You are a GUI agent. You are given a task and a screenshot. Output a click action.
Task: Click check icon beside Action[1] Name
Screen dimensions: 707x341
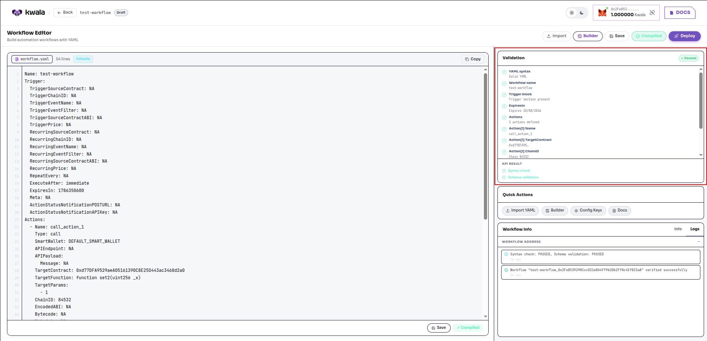pos(504,129)
